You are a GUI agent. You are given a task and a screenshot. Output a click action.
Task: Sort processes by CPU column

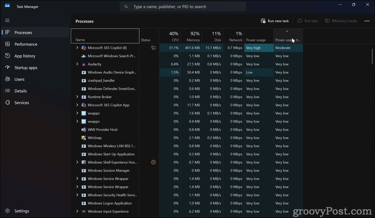pyautogui.click(x=170, y=36)
